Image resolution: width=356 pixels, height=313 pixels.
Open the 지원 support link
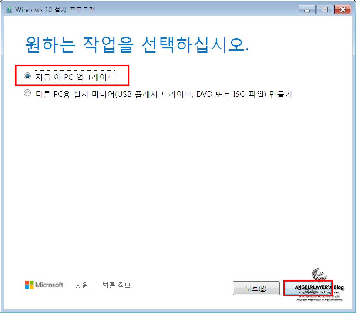click(x=82, y=285)
